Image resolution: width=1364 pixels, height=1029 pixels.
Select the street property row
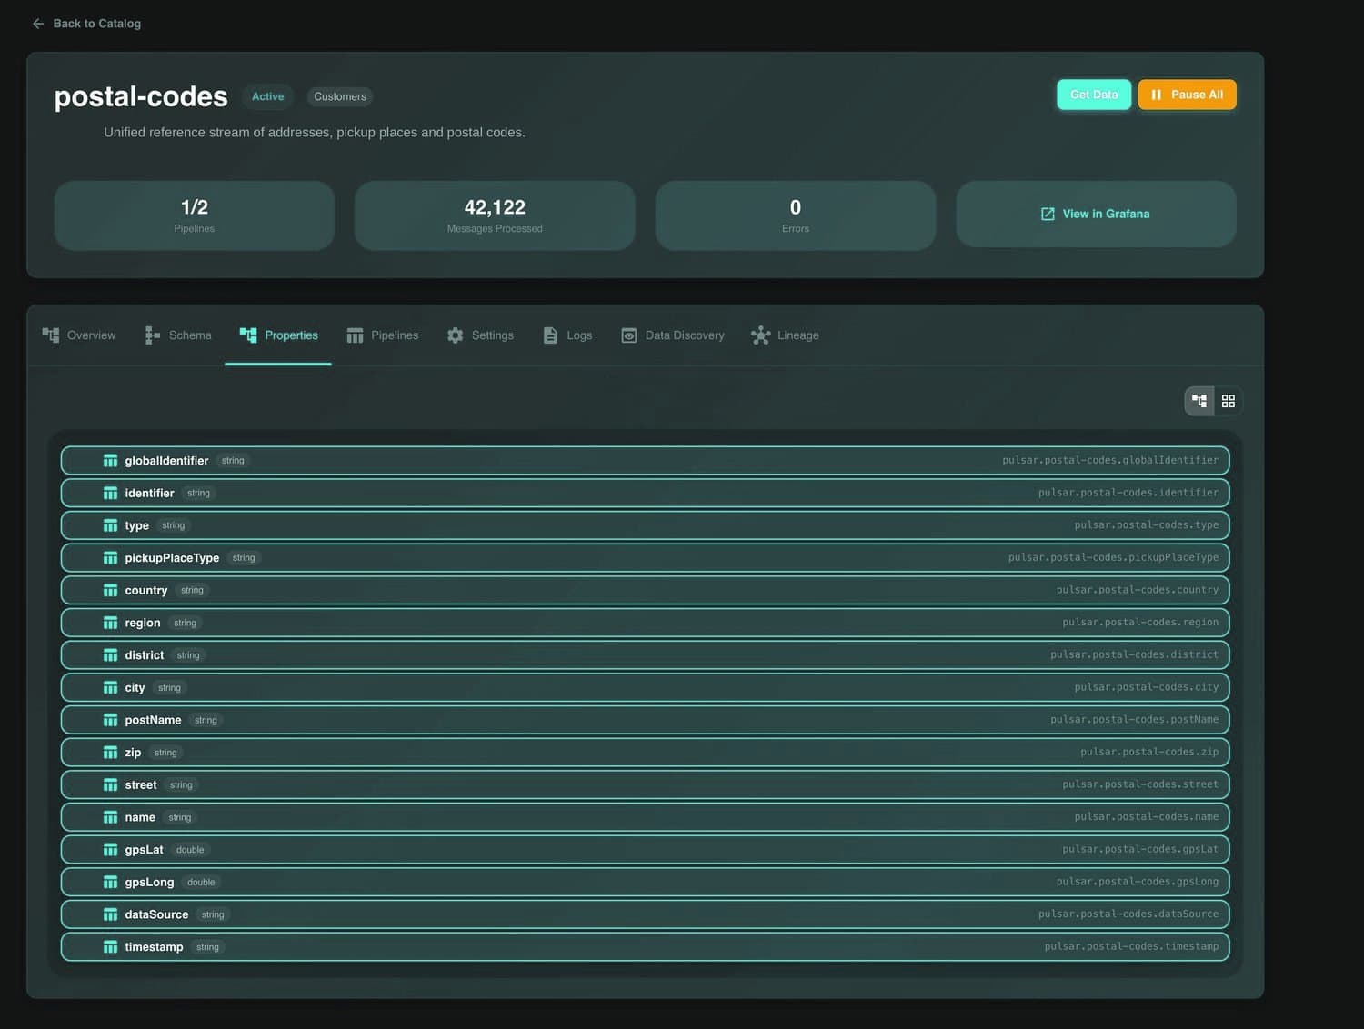[646, 784]
